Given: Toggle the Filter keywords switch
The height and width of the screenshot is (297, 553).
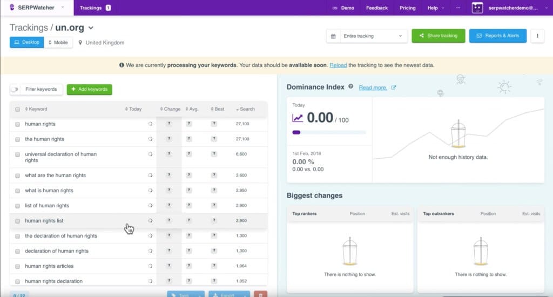Looking at the screenshot, I should coord(15,89).
